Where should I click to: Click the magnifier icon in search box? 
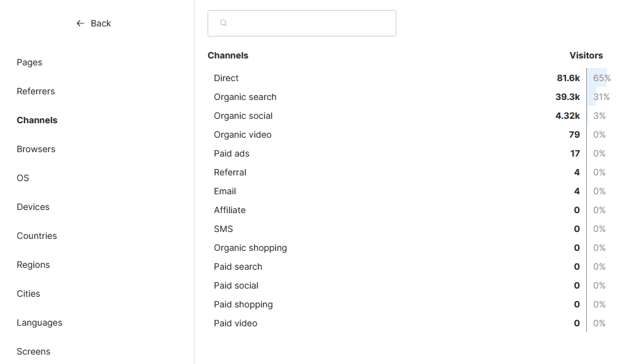(223, 23)
